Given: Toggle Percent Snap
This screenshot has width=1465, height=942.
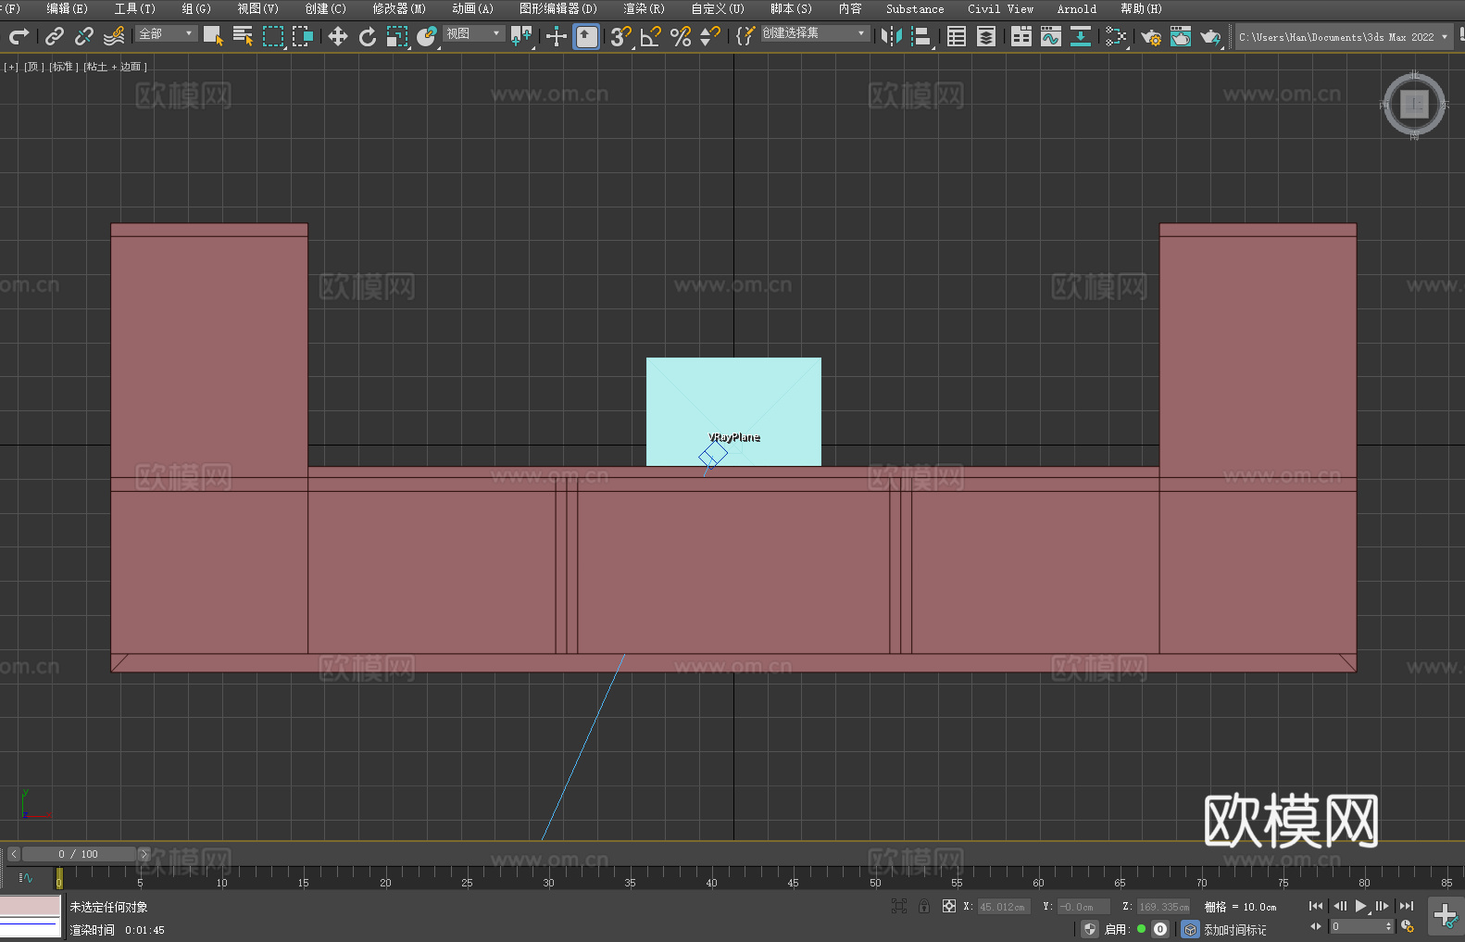Looking at the screenshot, I should (x=681, y=36).
